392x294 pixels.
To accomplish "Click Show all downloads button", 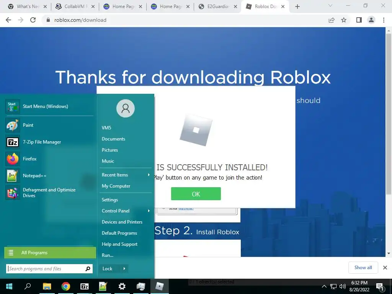I will [363, 268].
